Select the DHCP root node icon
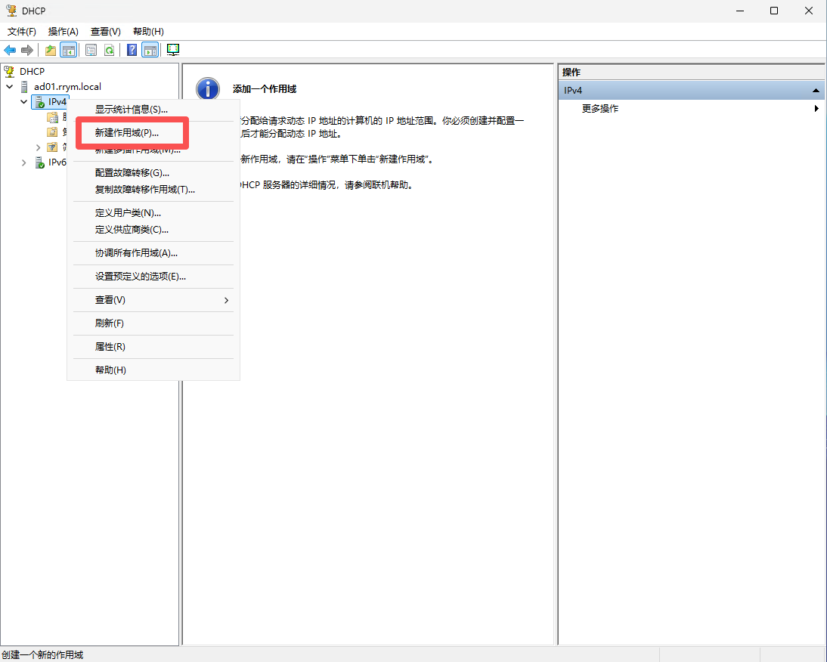 click(x=9, y=71)
